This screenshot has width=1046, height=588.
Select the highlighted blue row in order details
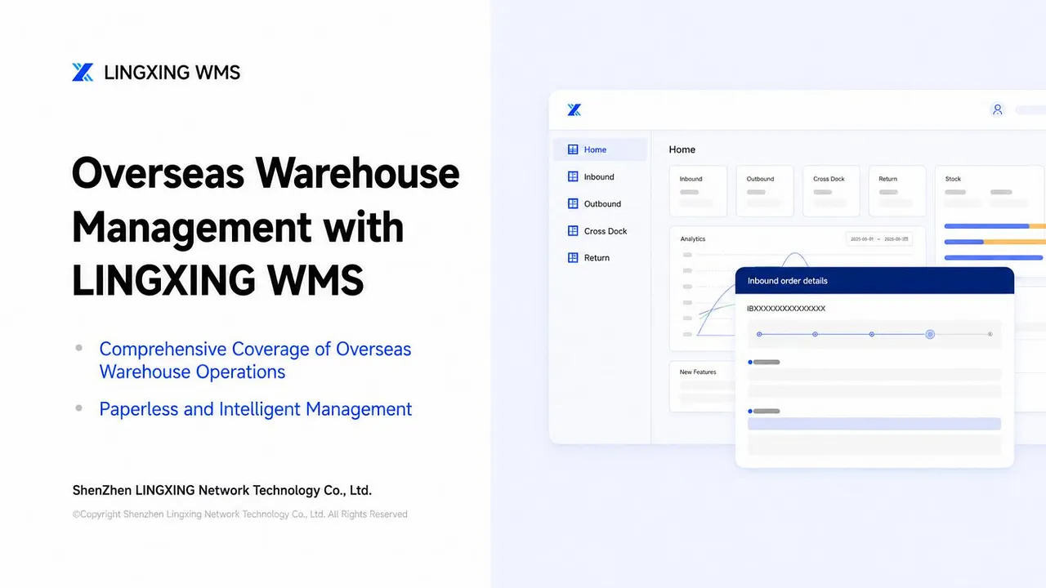point(874,424)
